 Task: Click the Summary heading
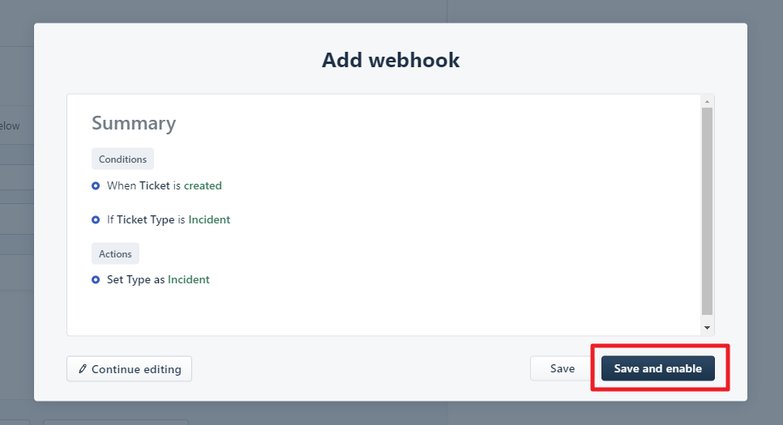(x=134, y=123)
